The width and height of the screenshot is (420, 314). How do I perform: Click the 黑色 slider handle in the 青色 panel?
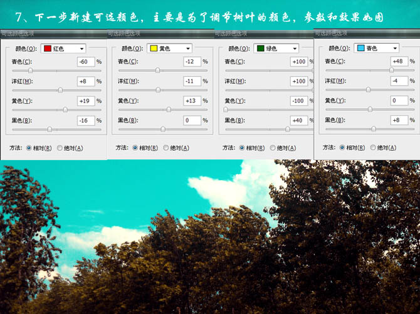(374, 129)
